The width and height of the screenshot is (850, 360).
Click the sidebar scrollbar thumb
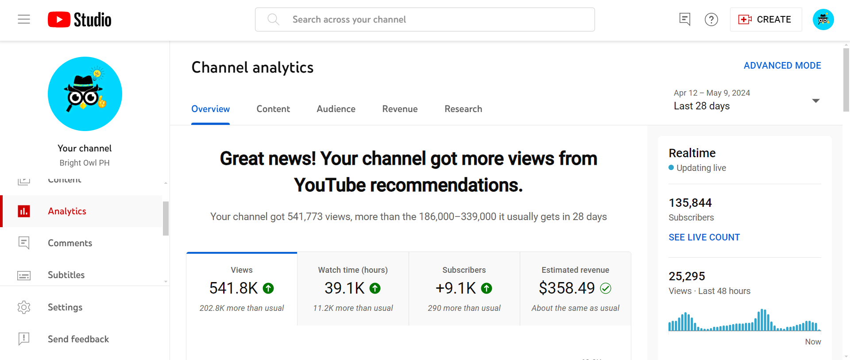pyautogui.click(x=166, y=218)
